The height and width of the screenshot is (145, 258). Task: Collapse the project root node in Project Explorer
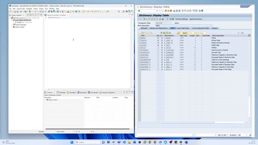[10, 18]
